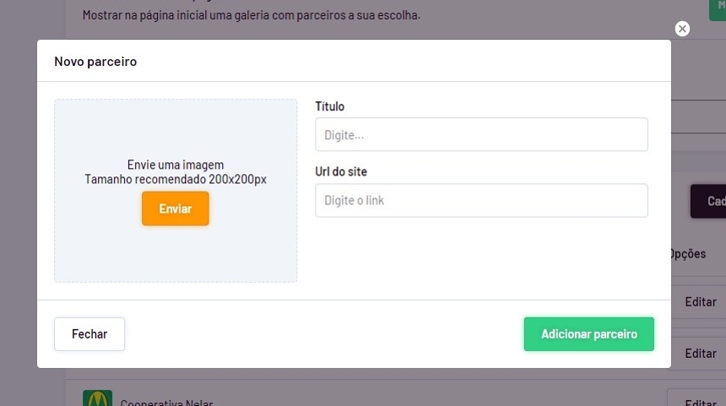Image resolution: width=726 pixels, height=406 pixels.
Task: Select the Título field label
Action: point(329,106)
